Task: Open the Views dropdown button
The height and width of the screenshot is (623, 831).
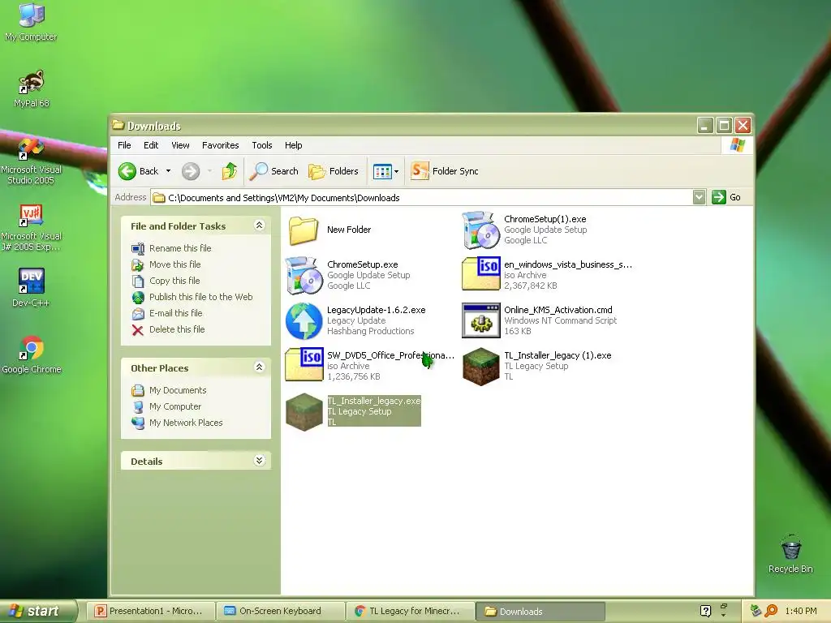Action: pyautogui.click(x=385, y=171)
